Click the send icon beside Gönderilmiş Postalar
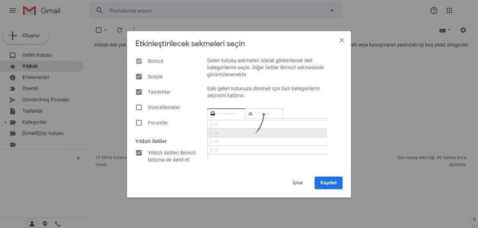The height and width of the screenshot is (228, 478). 13,99
